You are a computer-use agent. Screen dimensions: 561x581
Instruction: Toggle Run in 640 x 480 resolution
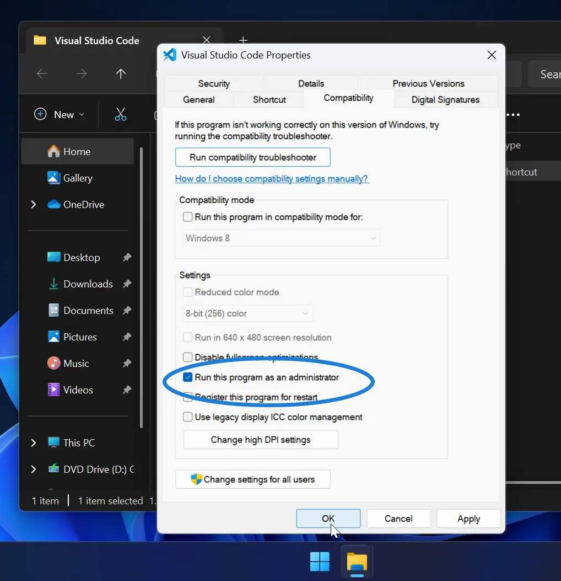[187, 337]
